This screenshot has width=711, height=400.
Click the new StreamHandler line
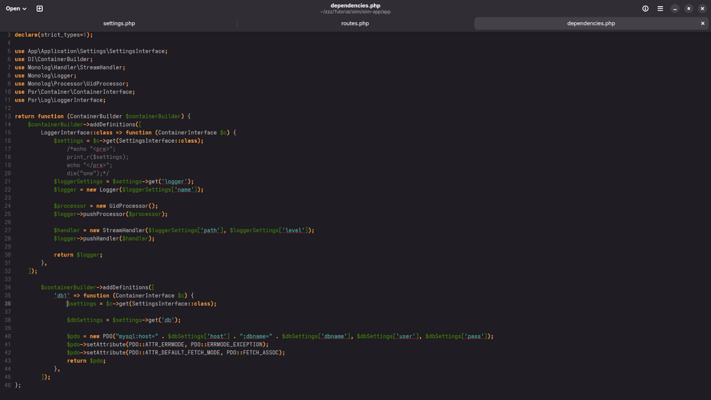[184, 230]
